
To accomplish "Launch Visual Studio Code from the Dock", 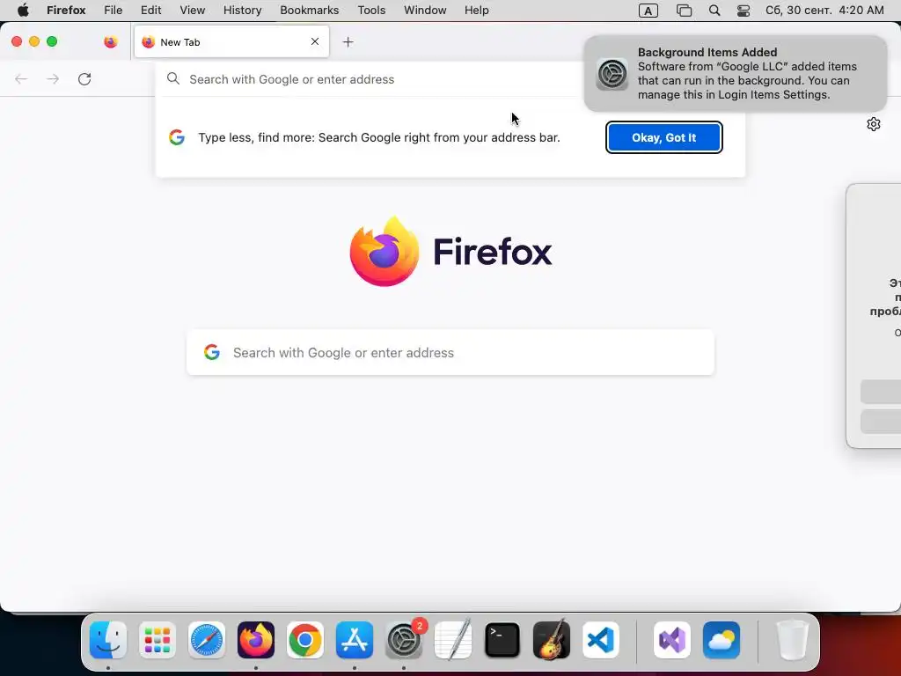I will (x=600, y=640).
